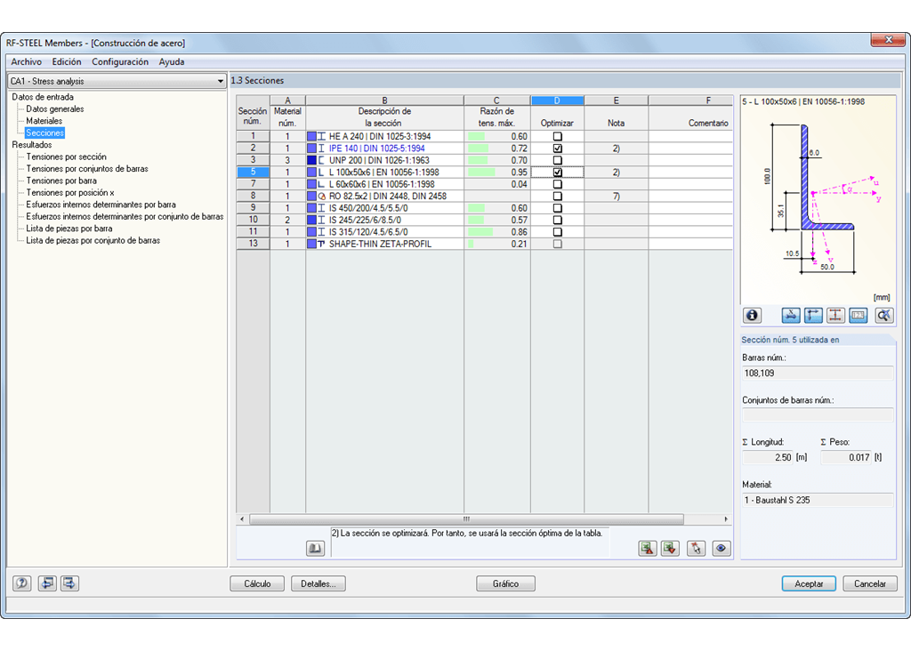Open the Edición menu

coord(67,61)
